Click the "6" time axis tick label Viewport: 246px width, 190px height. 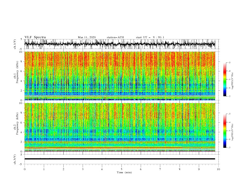click(141, 169)
